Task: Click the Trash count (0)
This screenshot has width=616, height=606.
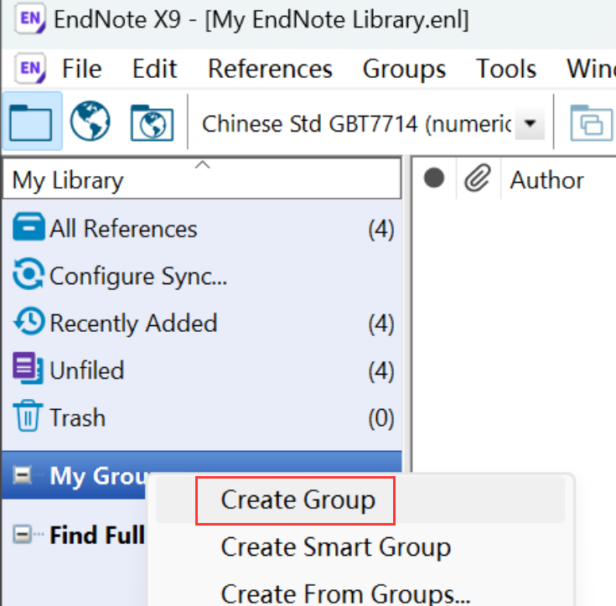Action: point(381,417)
